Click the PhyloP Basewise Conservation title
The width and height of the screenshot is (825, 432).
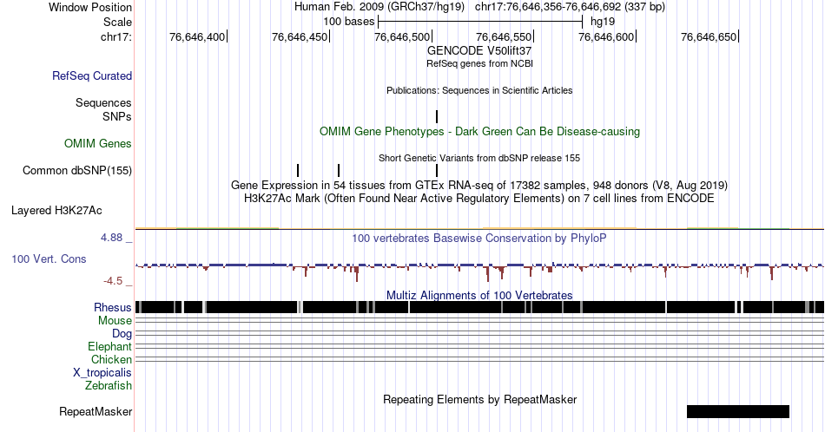click(479, 238)
